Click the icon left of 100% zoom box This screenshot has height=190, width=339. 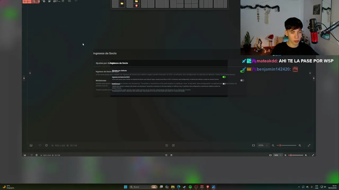point(270,155)
